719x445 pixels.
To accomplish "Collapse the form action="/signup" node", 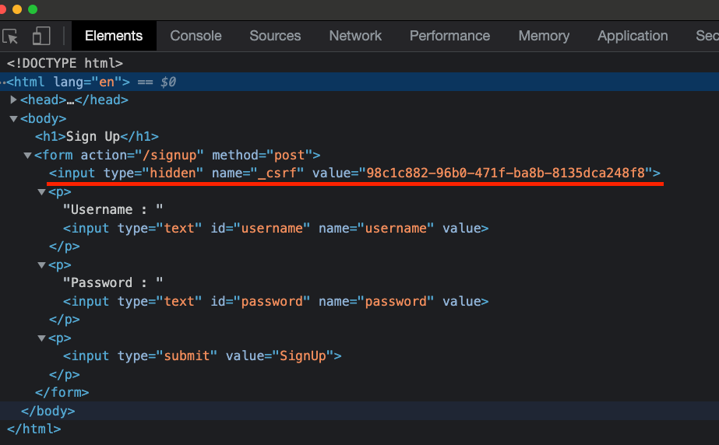I will pyautogui.click(x=27, y=155).
